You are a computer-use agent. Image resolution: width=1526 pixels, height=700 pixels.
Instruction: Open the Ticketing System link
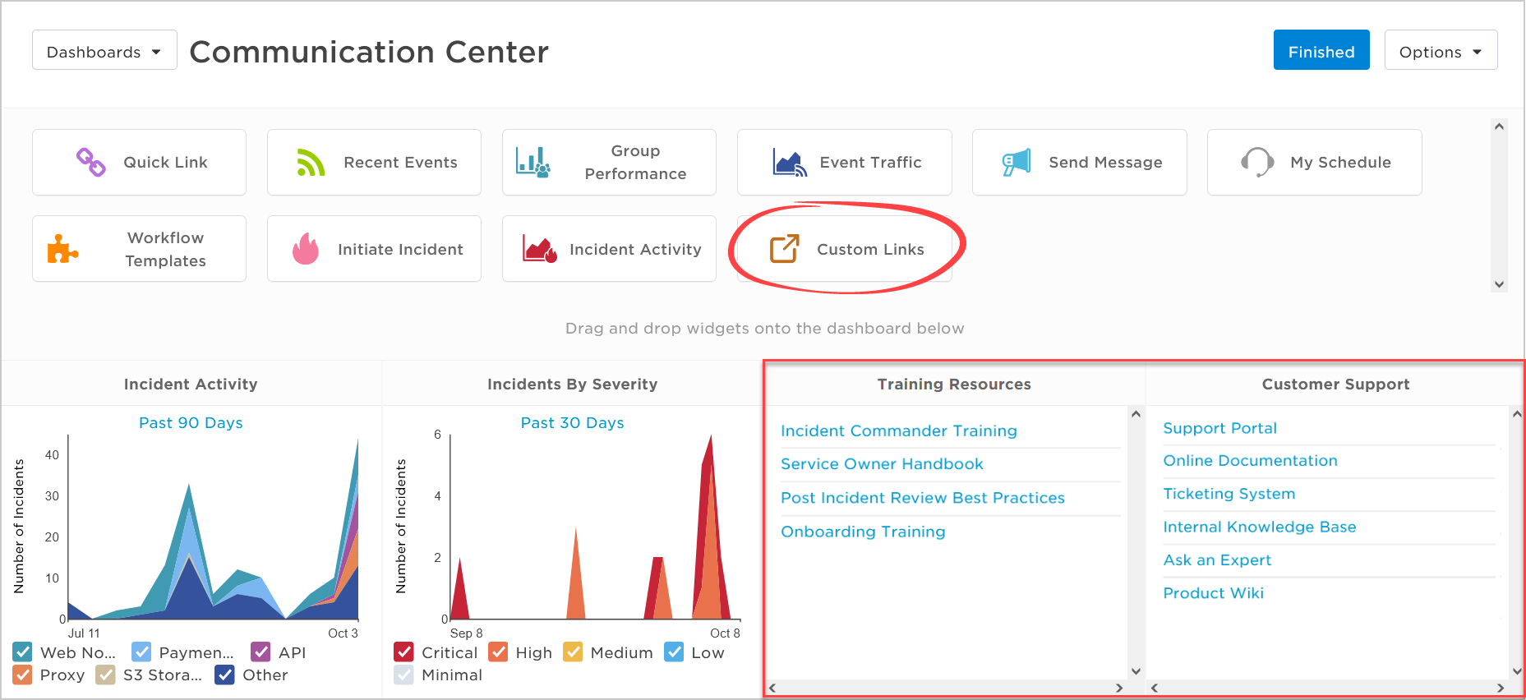click(x=1229, y=494)
